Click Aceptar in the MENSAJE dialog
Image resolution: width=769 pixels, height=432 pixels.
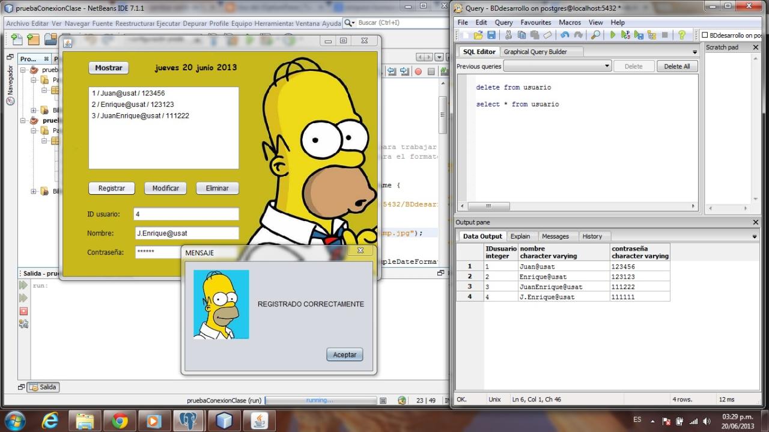coord(345,354)
